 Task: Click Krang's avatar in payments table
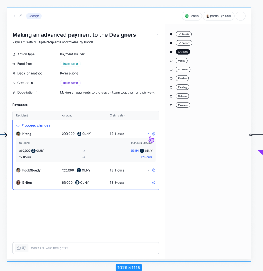click(x=18, y=134)
